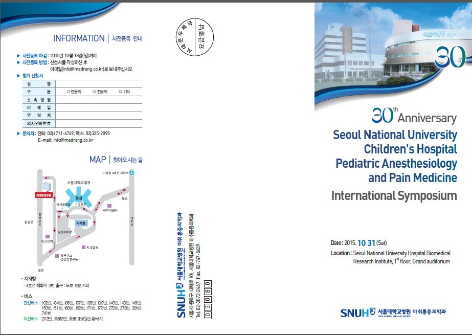
Task: Click the 연락처 blank field
Action: tap(99, 116)
